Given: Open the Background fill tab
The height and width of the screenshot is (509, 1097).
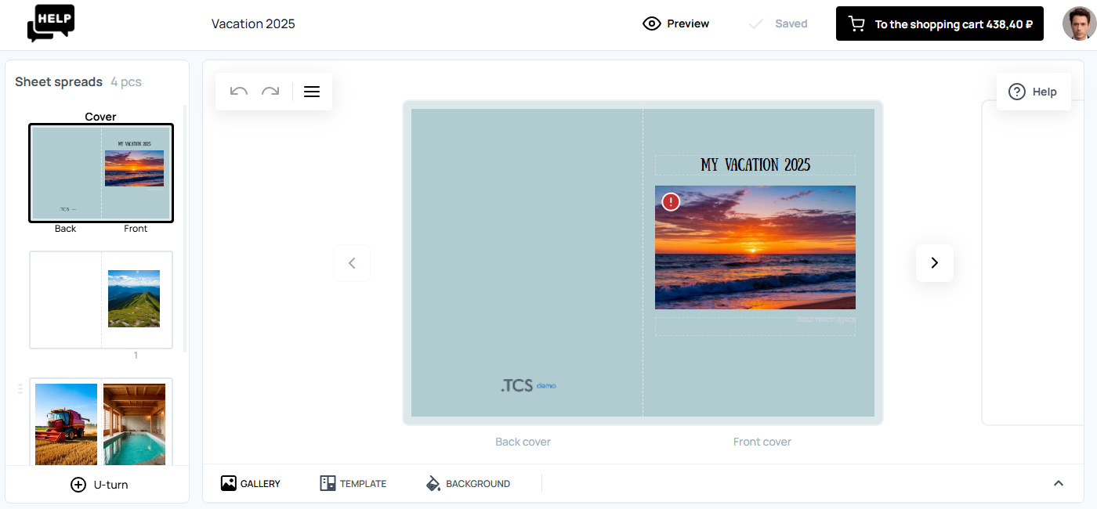Looking at the screenshot, I should coord(468,484).
